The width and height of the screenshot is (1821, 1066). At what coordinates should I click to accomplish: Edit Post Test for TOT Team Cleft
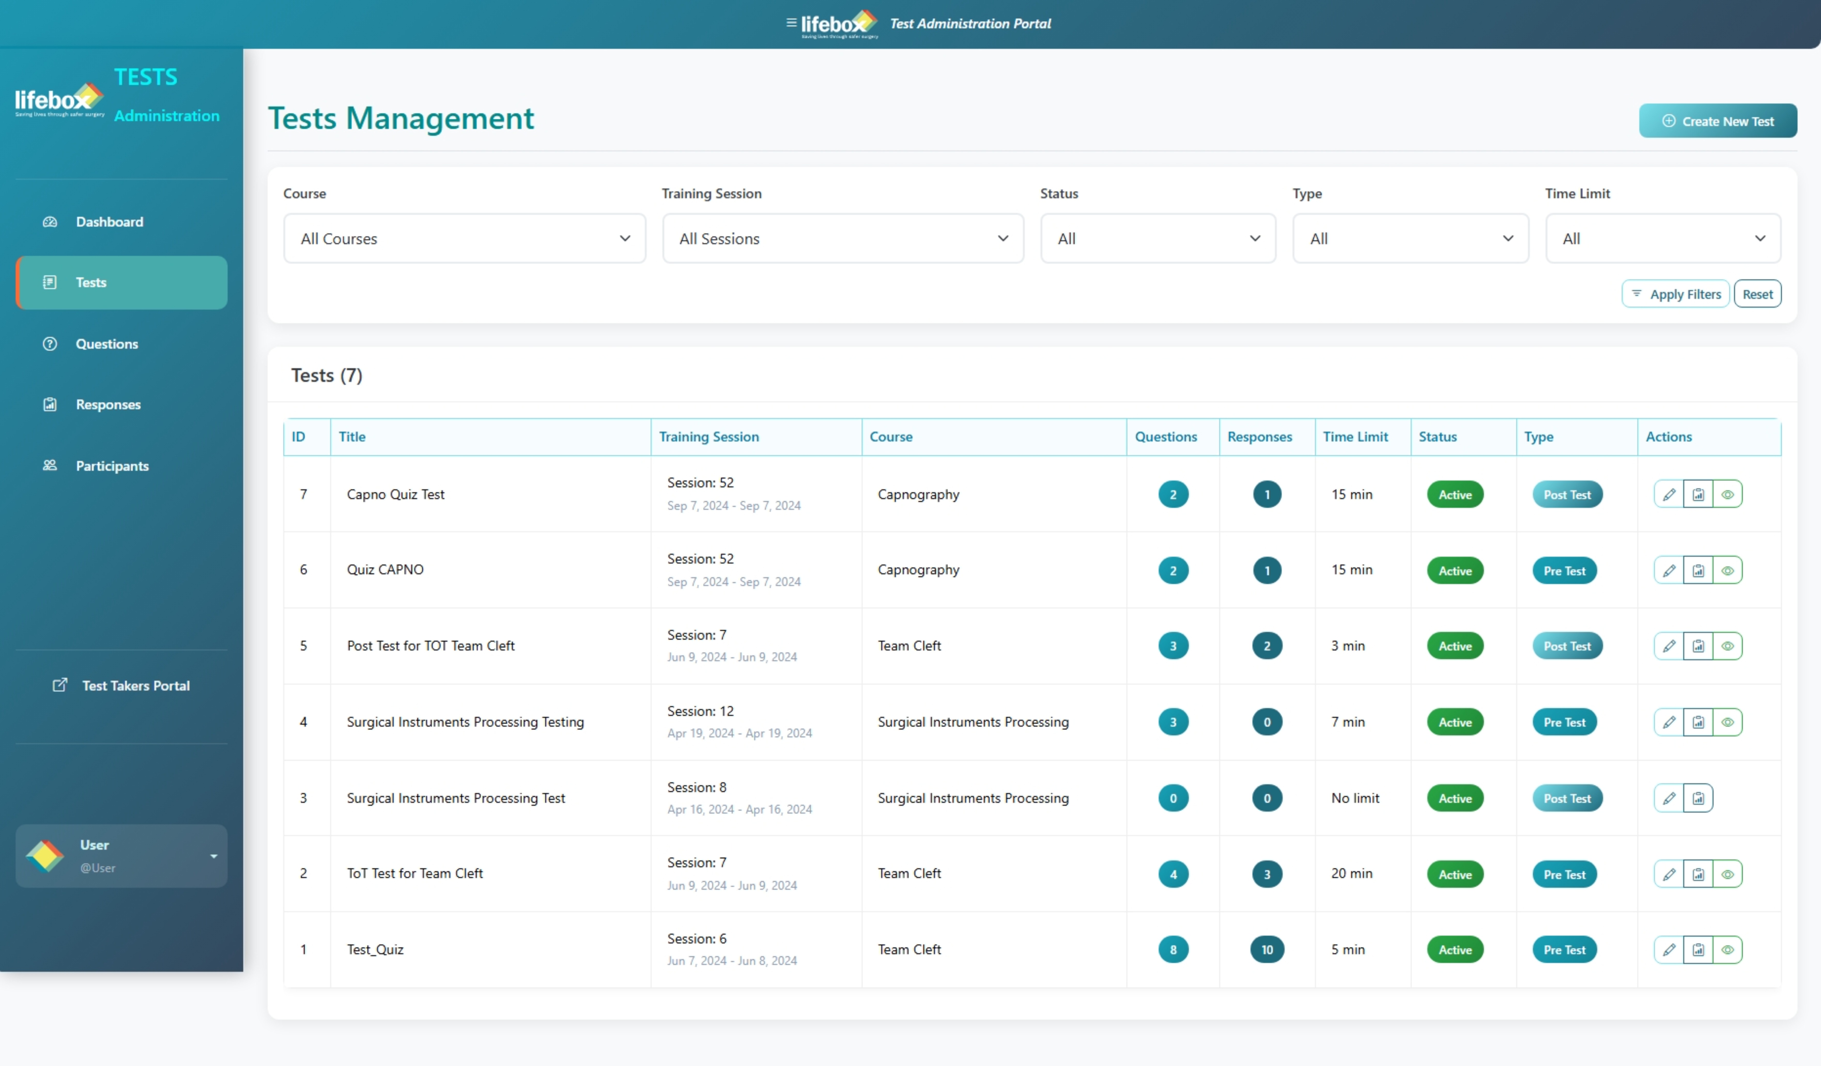tap(1669, 646)
